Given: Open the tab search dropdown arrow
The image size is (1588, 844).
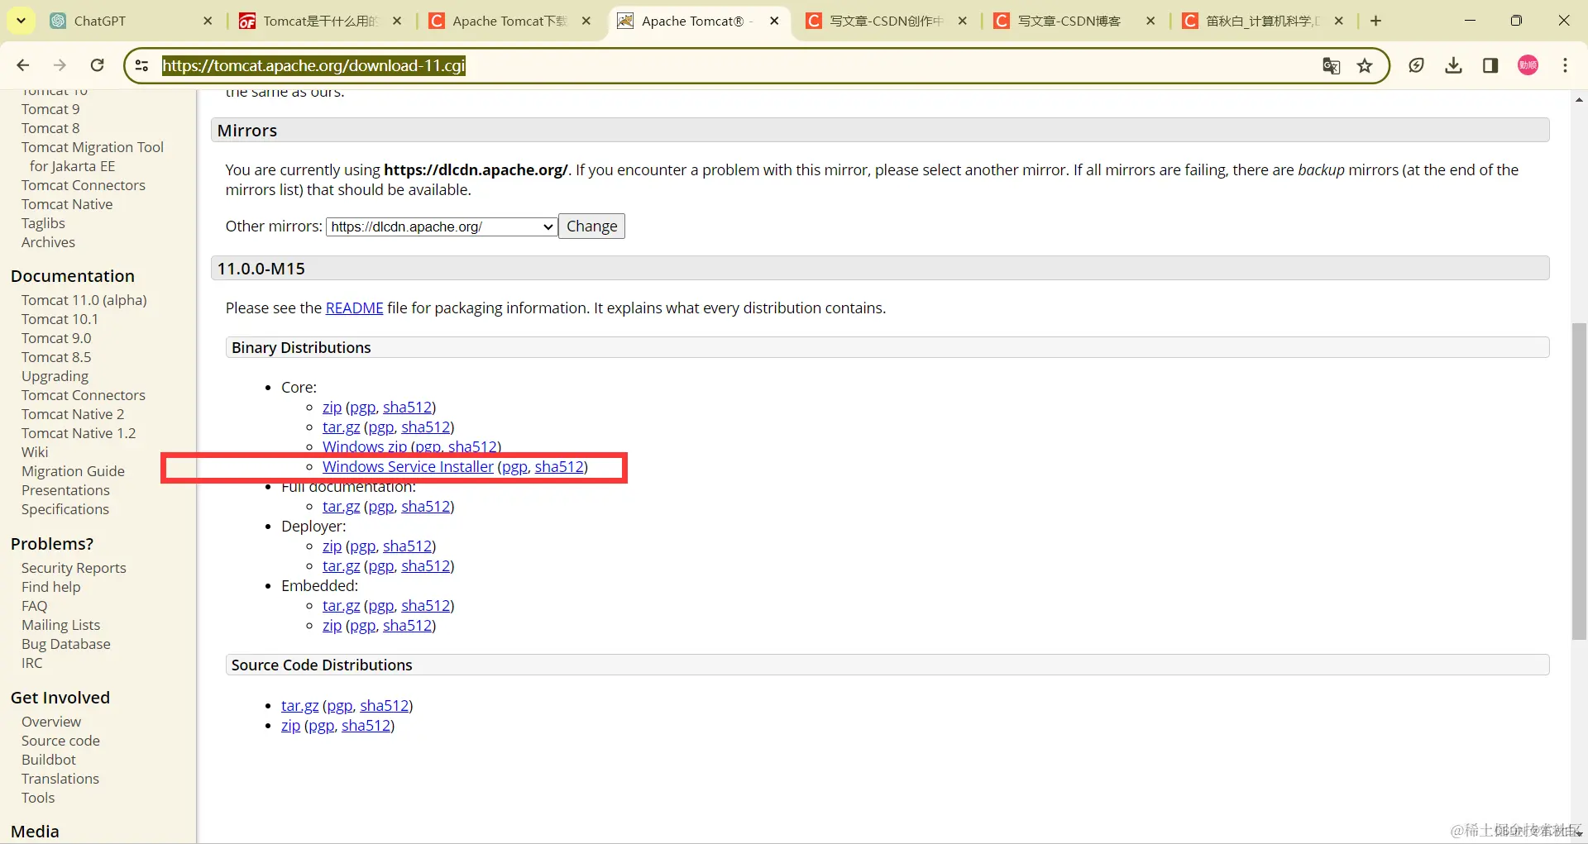Looking at the screenshot, I should point(21,21).
